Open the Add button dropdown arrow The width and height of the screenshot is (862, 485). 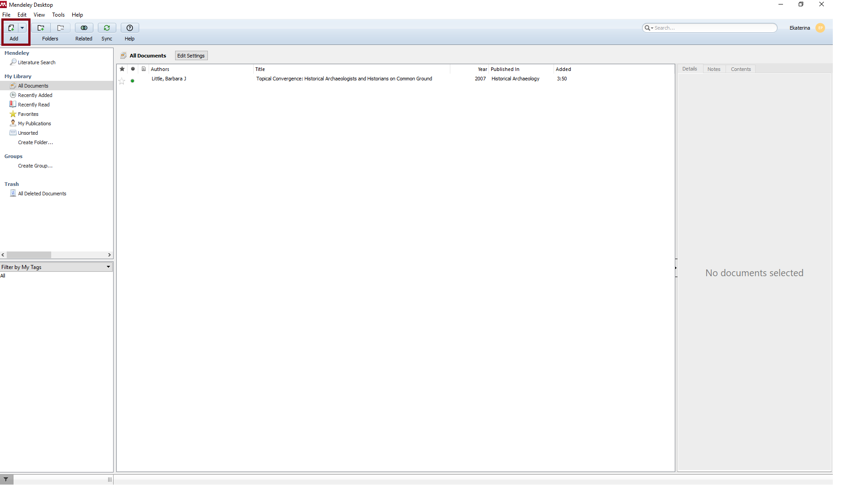[x=22, y=28]
